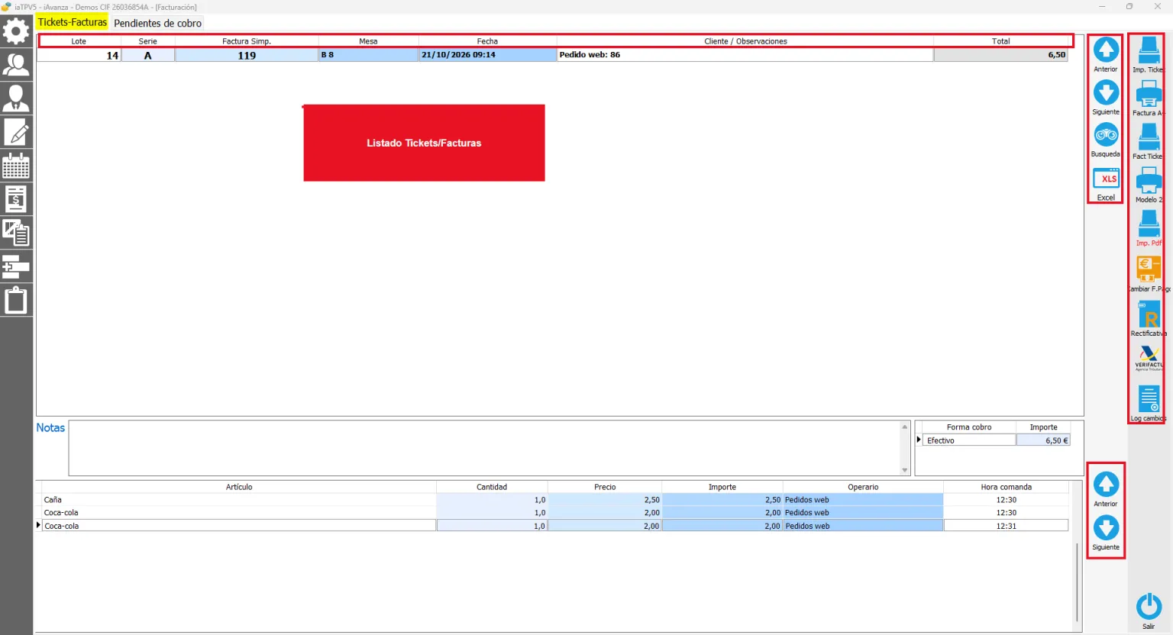Image resolution: width=1173 pixels, height=635 pixels.
Task: Select invoice number 119 cell
Action: (x=247, y=55)
